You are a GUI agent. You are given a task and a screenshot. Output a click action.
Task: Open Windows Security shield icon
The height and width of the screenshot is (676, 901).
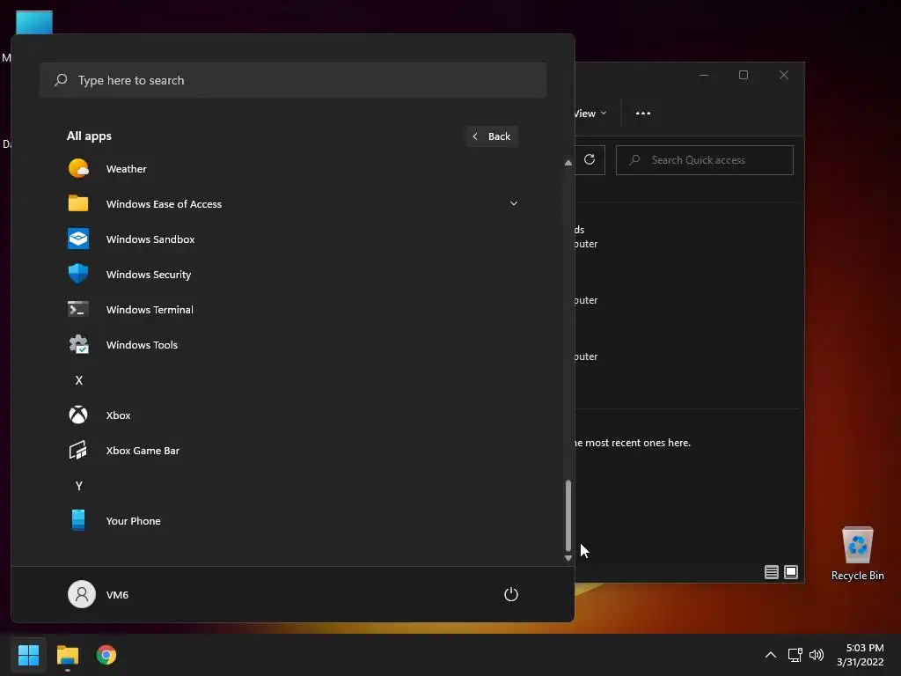click(x=78, y=274)
